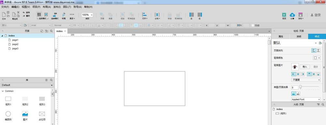326x125 pixels.
Task: Click the Import (导入) button
Action: pos(305,67)
